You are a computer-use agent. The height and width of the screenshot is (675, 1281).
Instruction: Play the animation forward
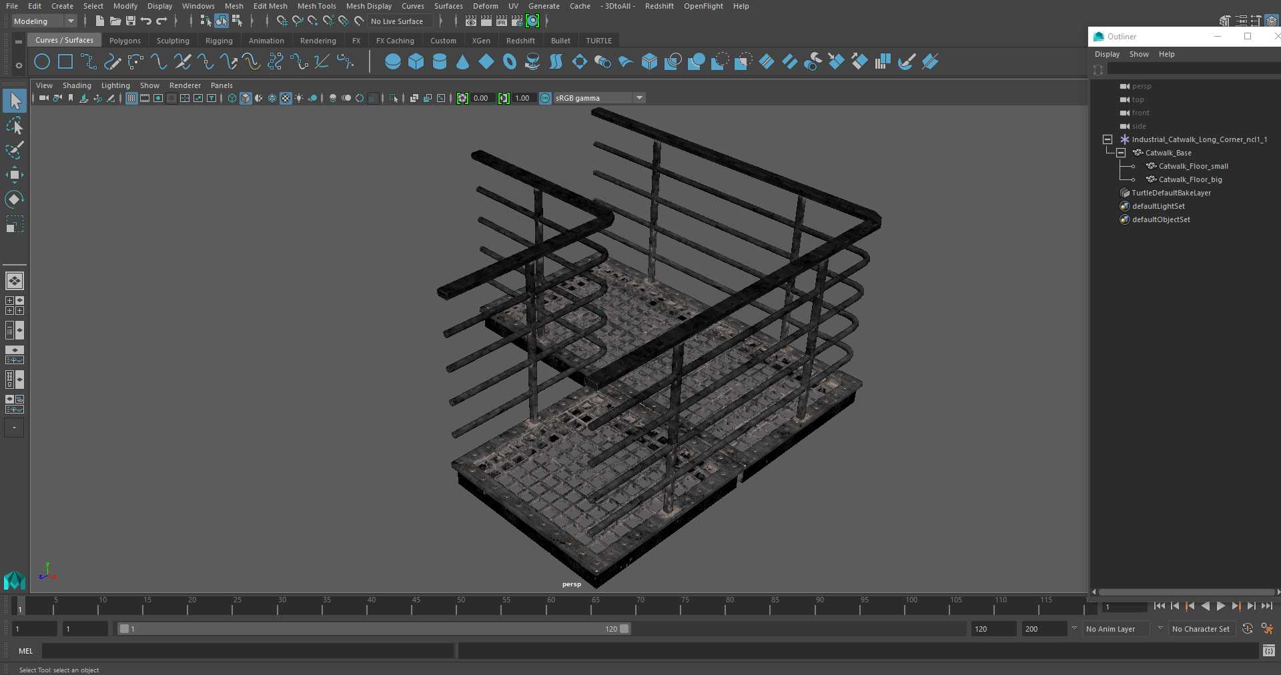pyautogui.click(x=1220, y=606)
